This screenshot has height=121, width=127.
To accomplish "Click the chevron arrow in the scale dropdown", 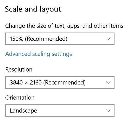I will click(x=108, y=39).
